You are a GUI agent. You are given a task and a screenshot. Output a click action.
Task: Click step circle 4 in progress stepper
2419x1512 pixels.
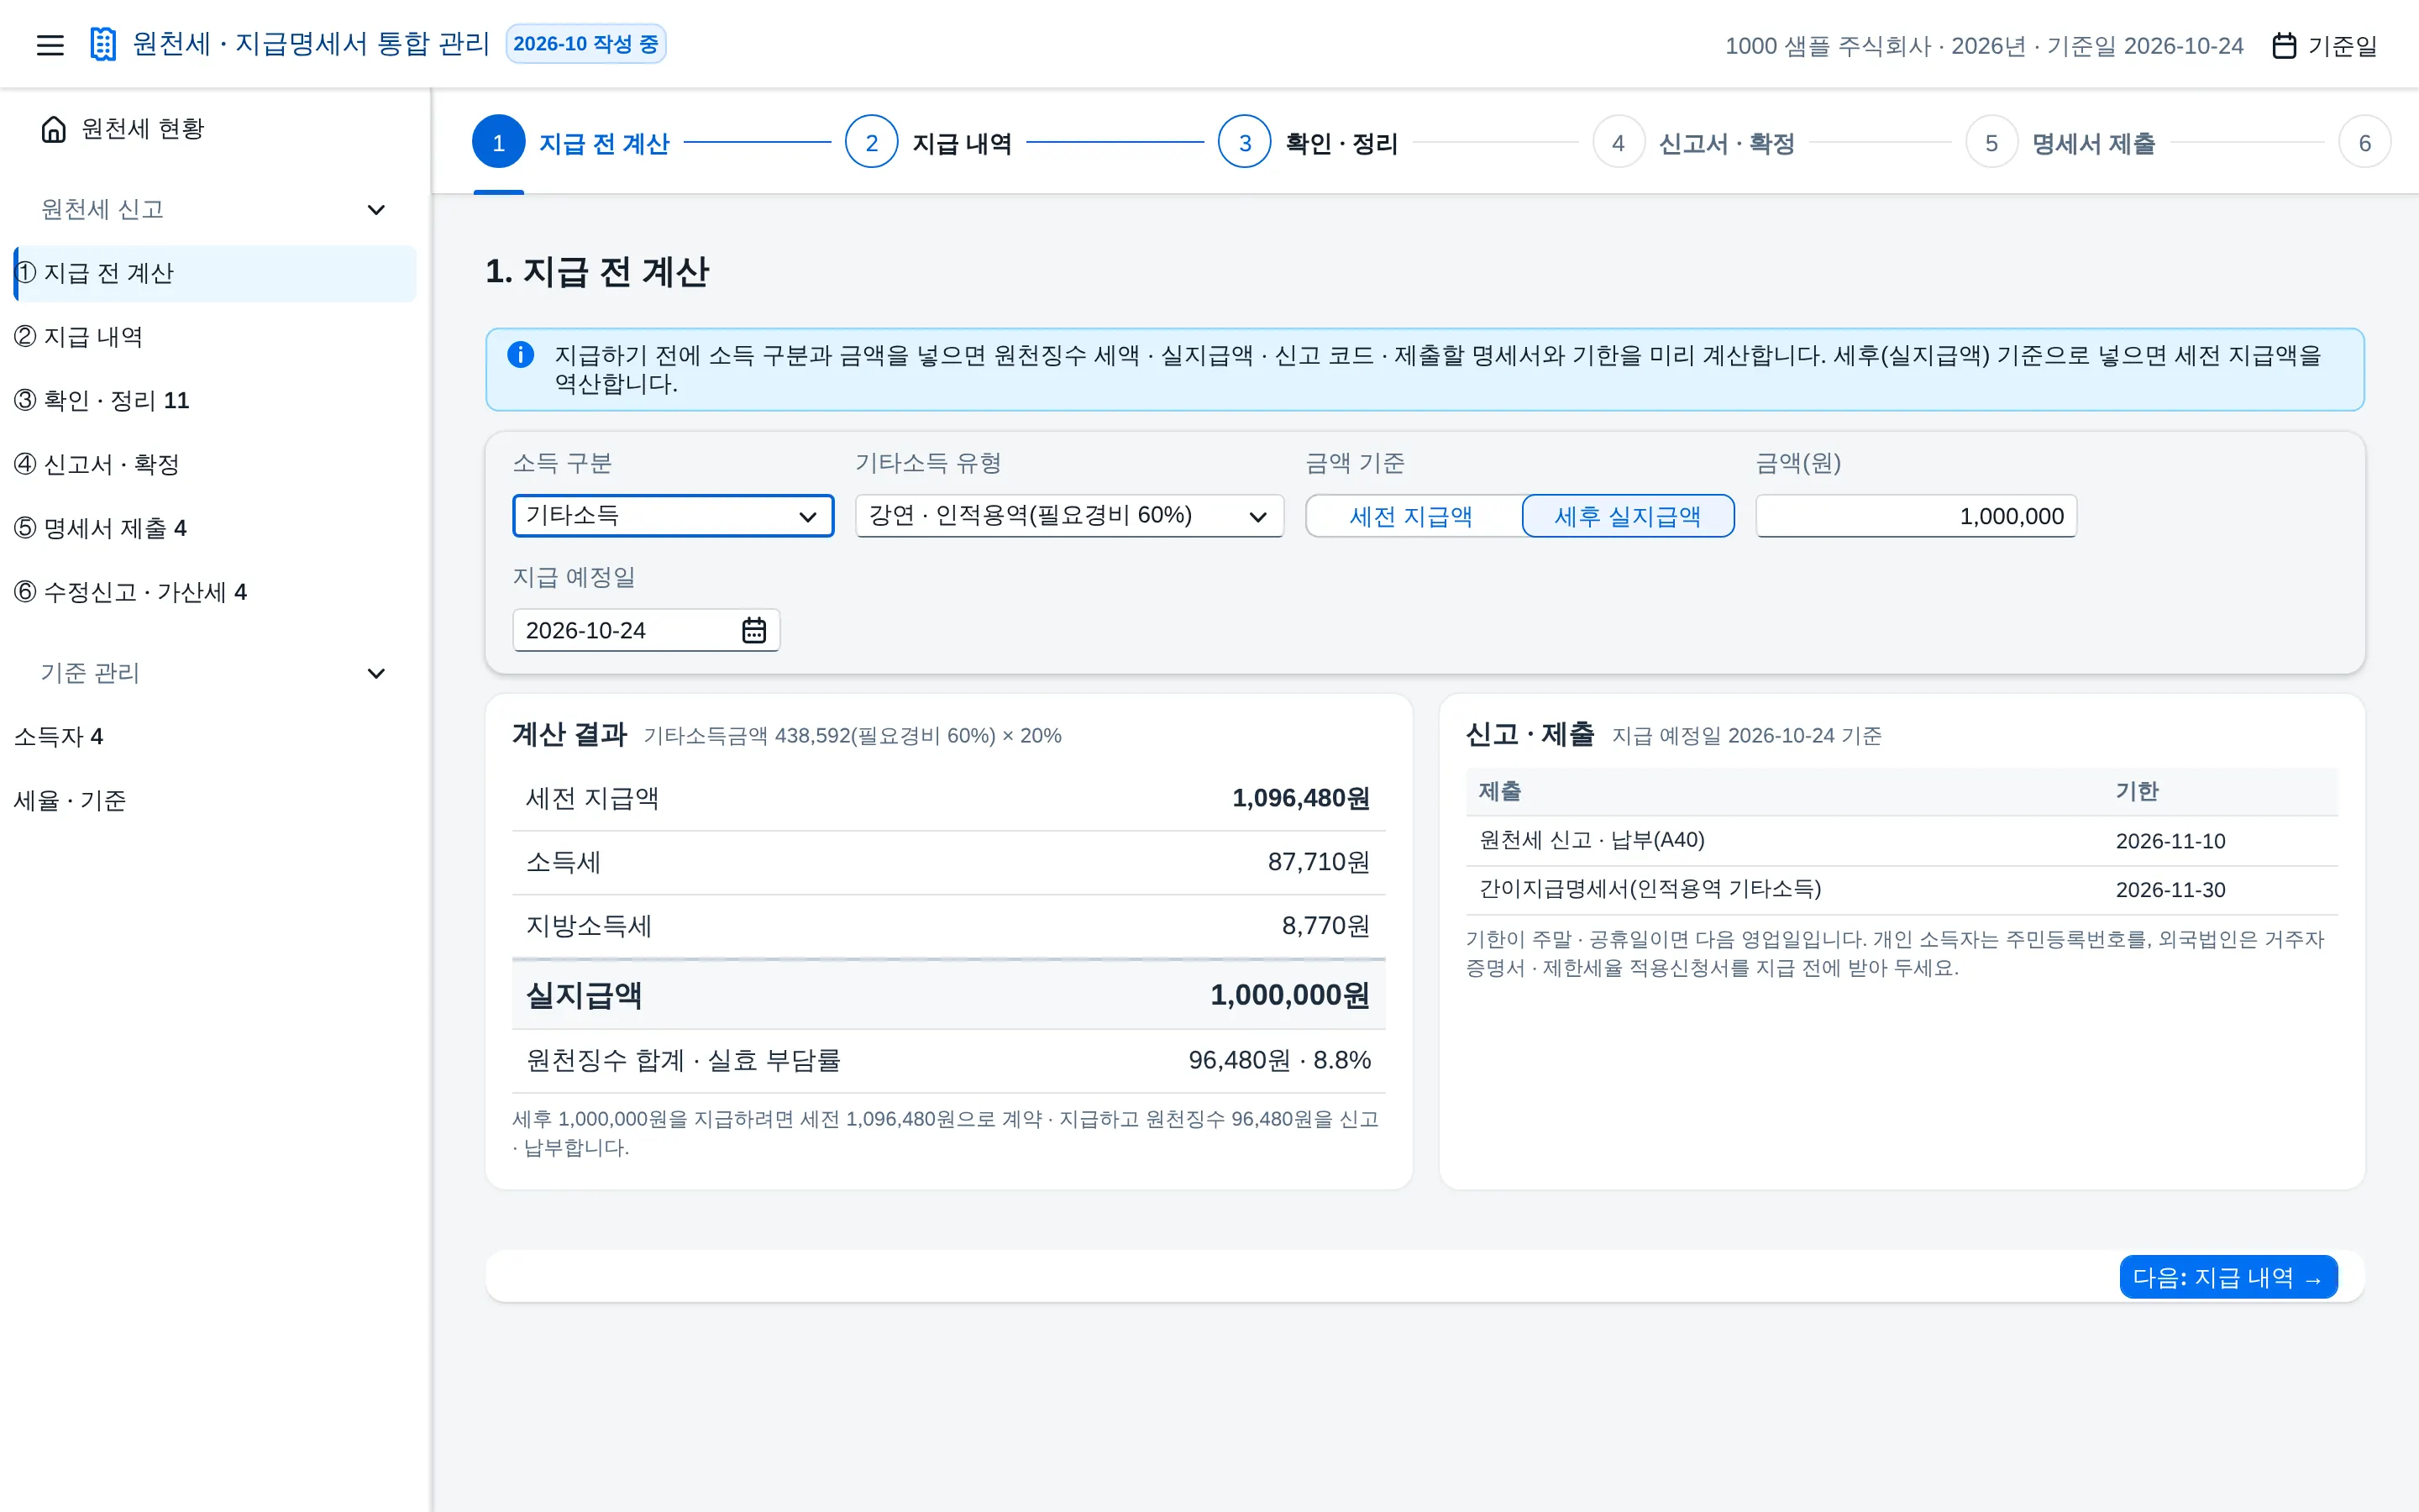tap(1618, 143)
